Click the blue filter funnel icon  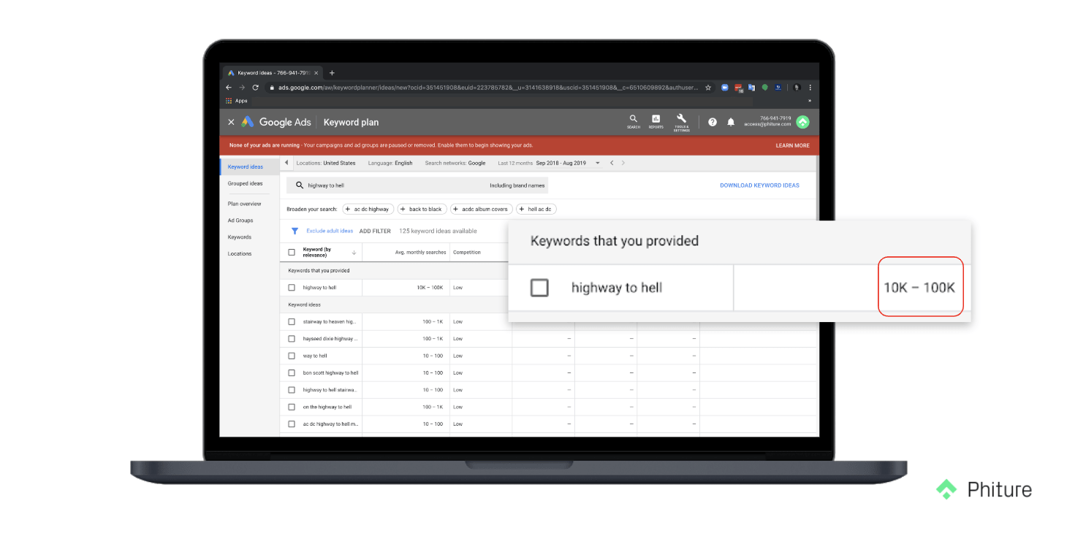pyautogui.click(x=295, y=231)
